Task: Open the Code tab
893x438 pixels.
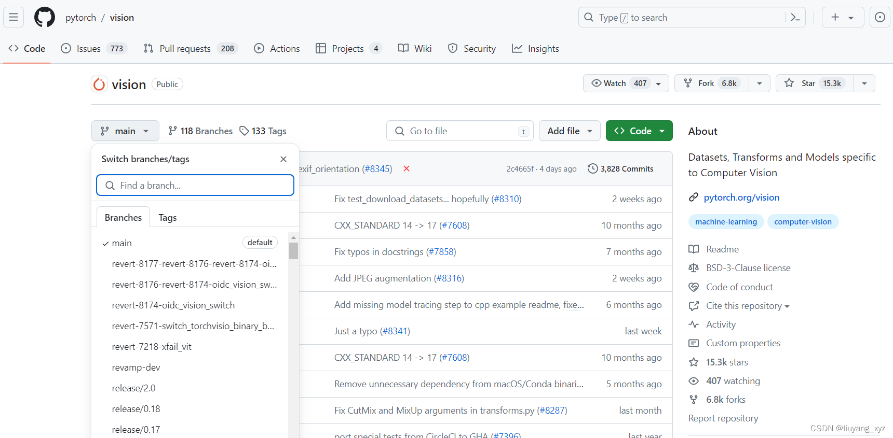Action: pos(27,48)
